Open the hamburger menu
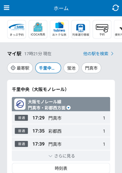This screenshot has width=122, height=173. click(x=6, y=8)
